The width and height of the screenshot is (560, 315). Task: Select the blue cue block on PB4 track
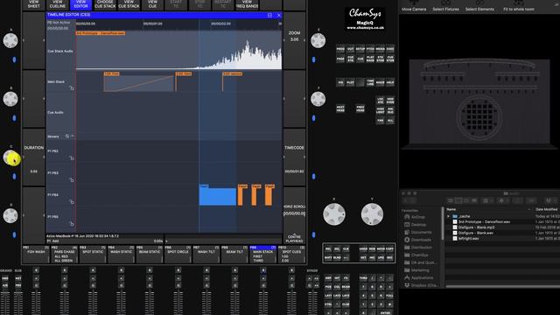click(218, 196)
